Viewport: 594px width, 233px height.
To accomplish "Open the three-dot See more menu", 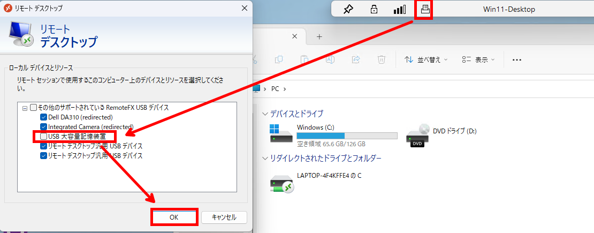I will tap(517, 60).
